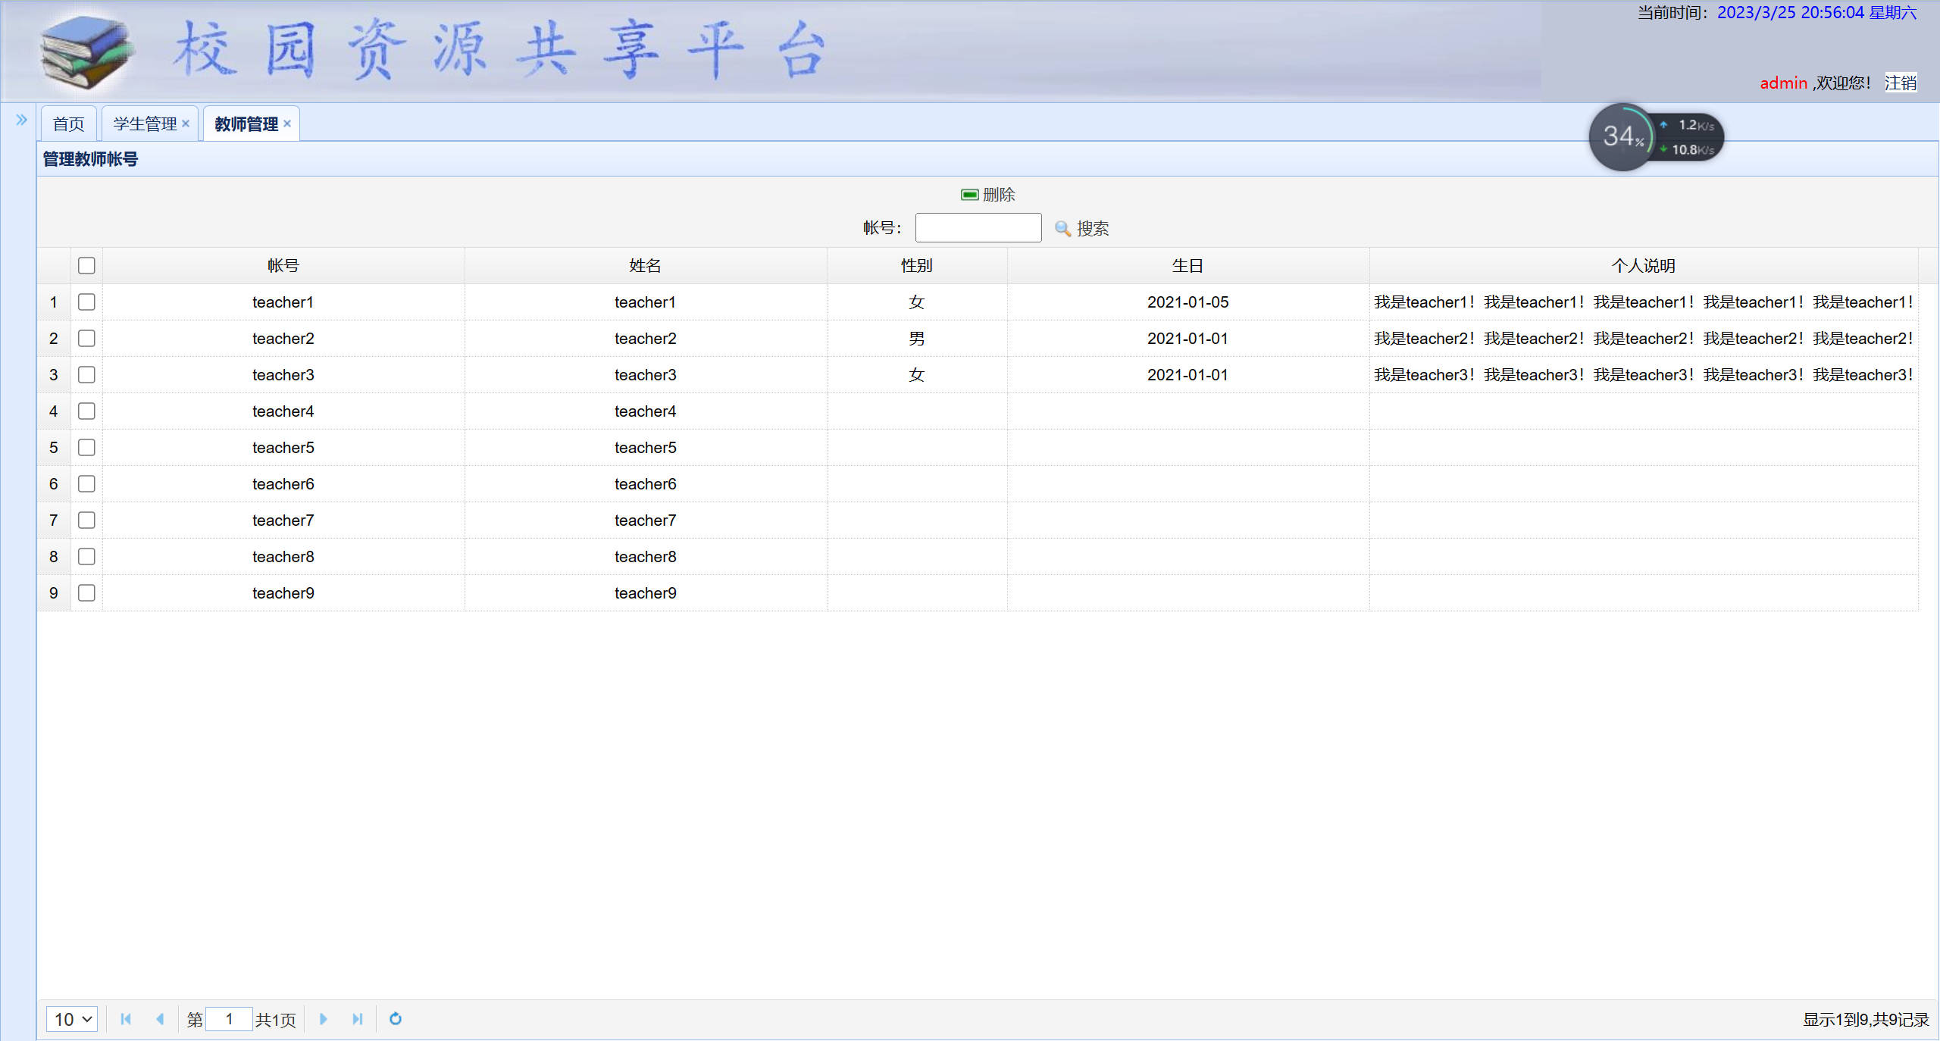Sort by the 生日 column header
This screenshot has width=1940, height=1041.
pyautogui.click(x=1187, y=266)
